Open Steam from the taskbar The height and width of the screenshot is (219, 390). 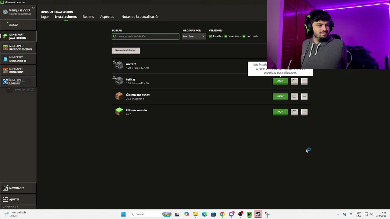coord(258,214)
